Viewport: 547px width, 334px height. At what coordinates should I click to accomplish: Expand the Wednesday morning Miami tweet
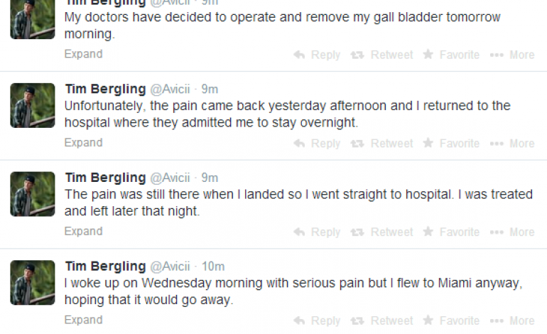coord(83,320)
